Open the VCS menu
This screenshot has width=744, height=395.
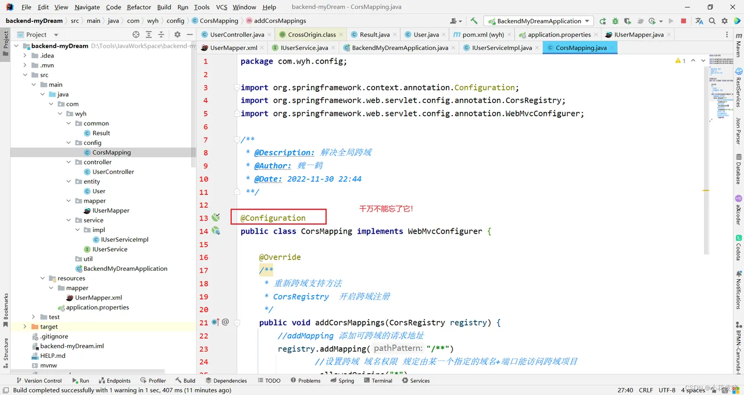click(x=222, y=7)
